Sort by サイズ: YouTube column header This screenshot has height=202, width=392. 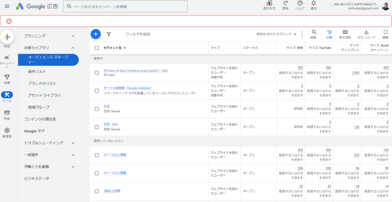point(320,48)
